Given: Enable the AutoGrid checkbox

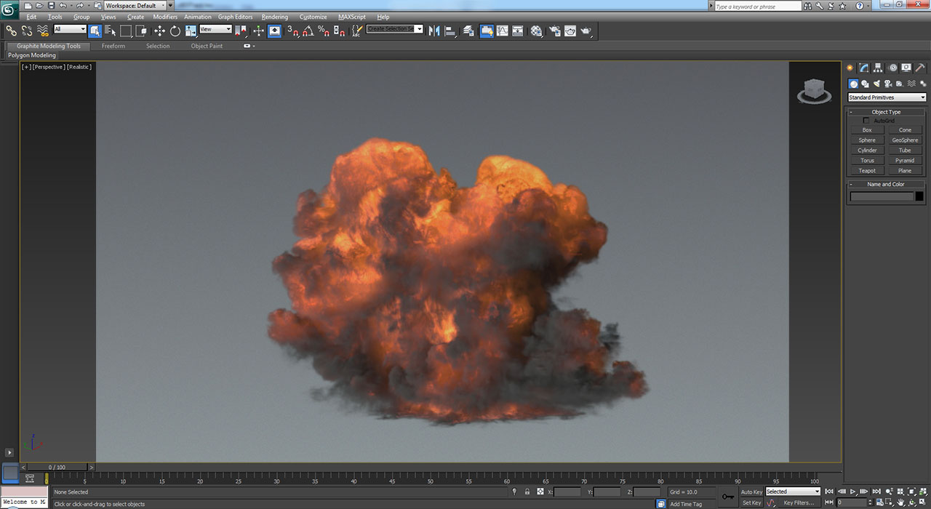Looking at the screenshot, I should (866, 121).
